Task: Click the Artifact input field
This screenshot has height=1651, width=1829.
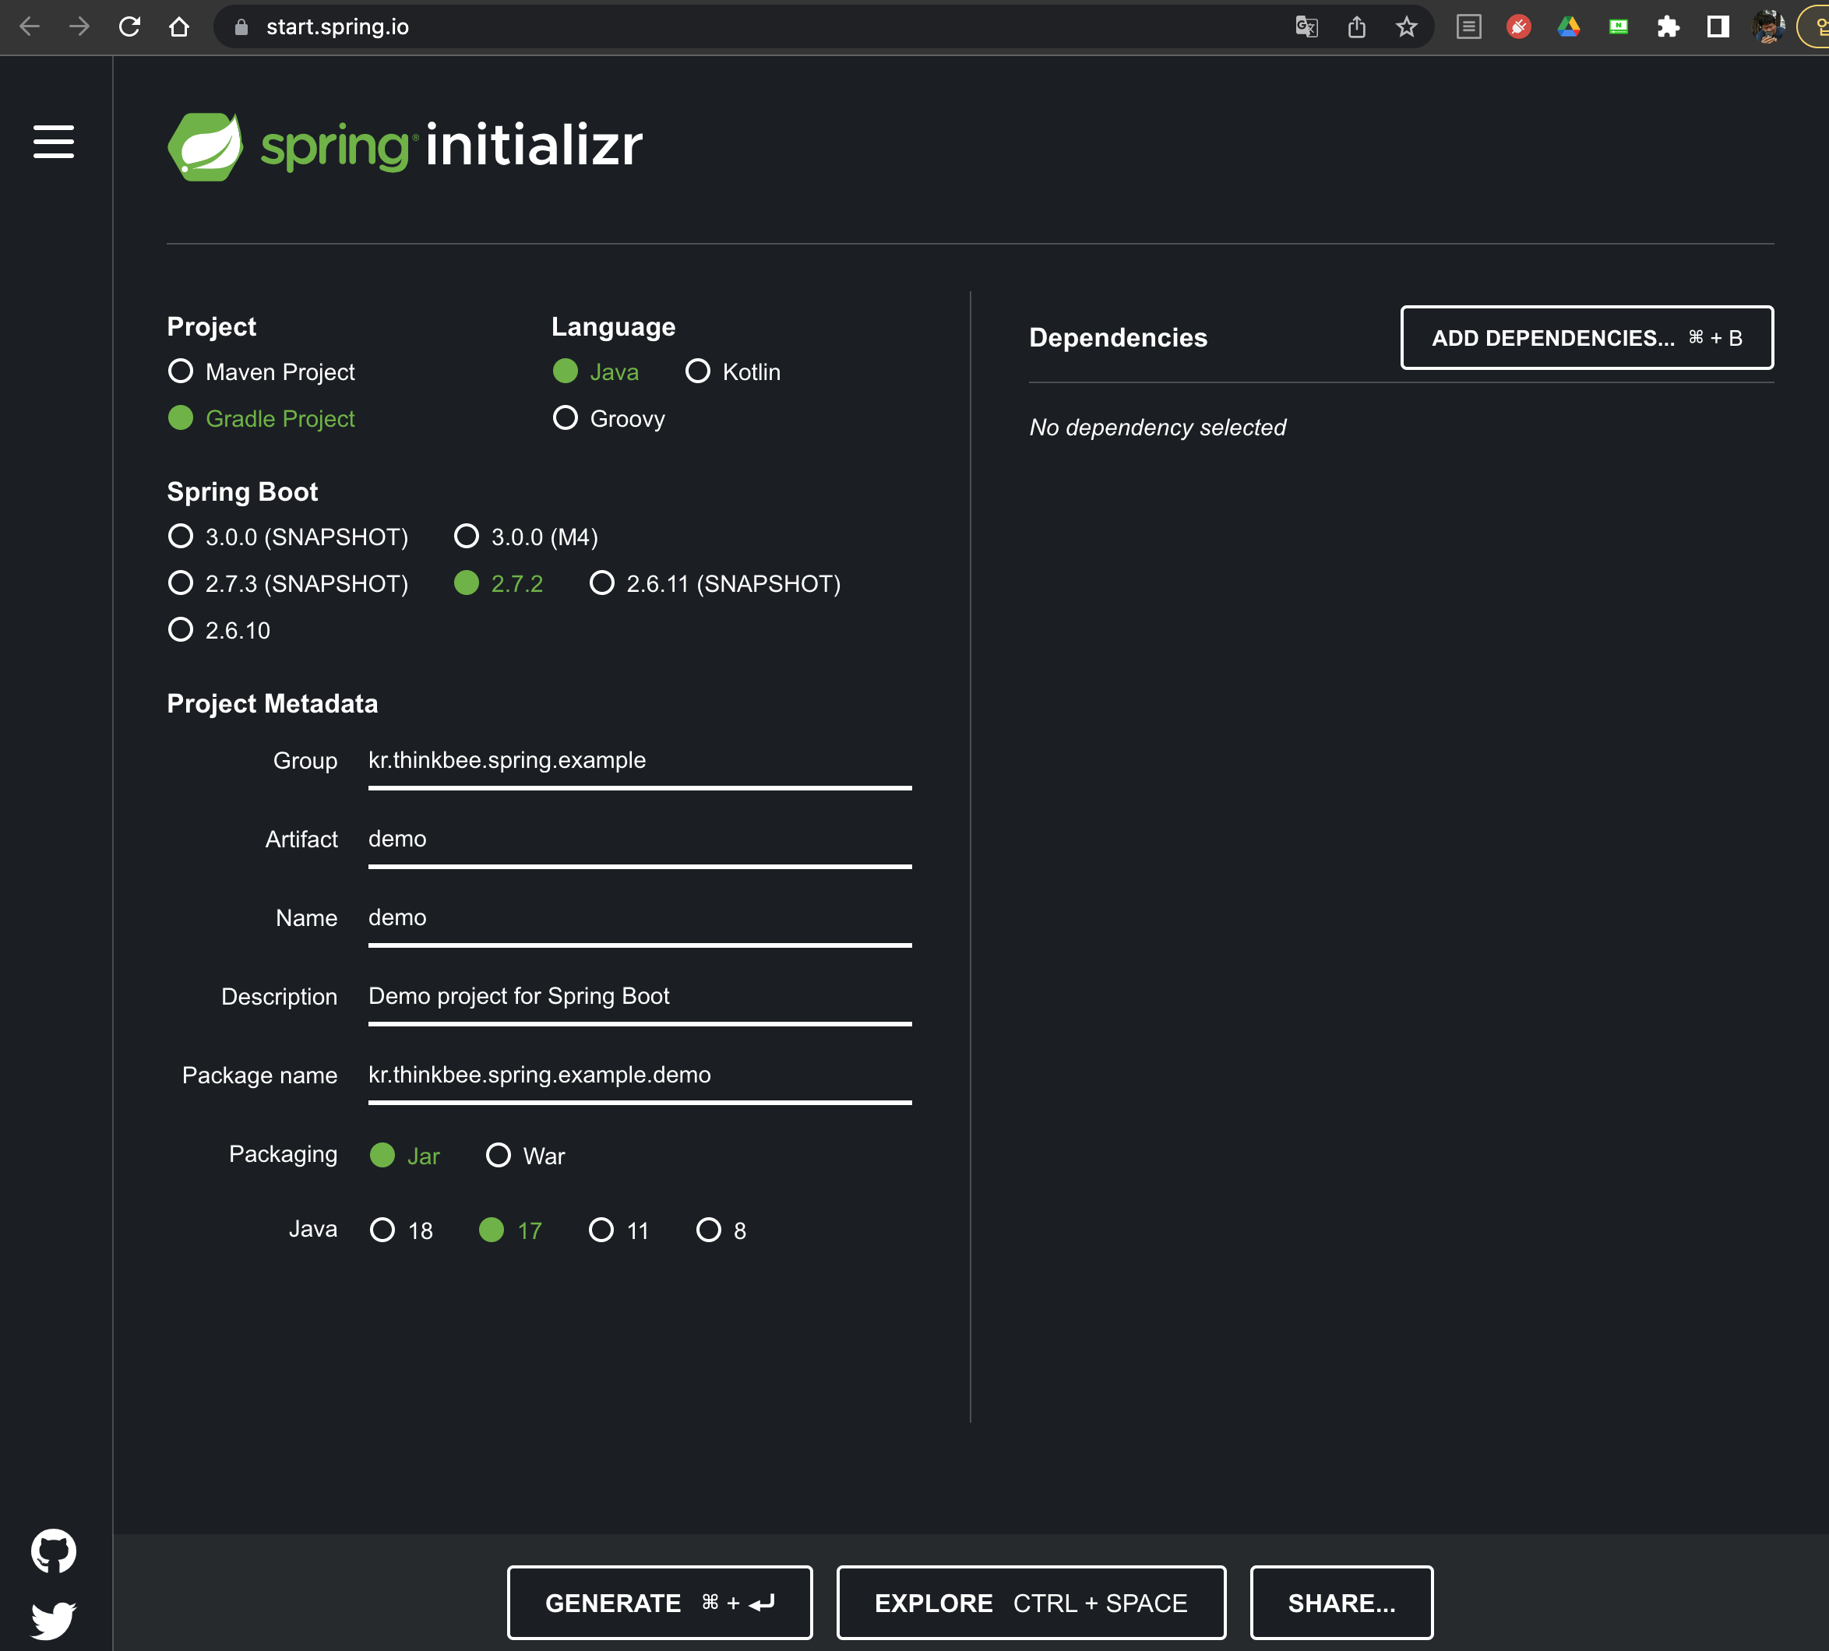Action: click(640, 841)
